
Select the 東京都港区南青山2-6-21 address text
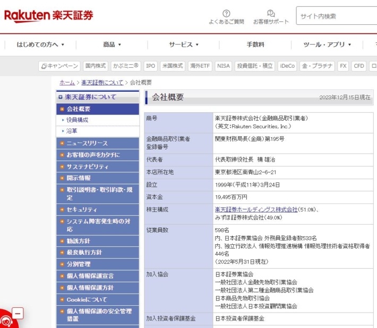(x=245, y=172)
